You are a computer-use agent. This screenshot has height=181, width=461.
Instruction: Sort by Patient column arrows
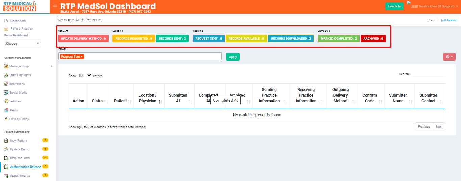coord(129,101)
